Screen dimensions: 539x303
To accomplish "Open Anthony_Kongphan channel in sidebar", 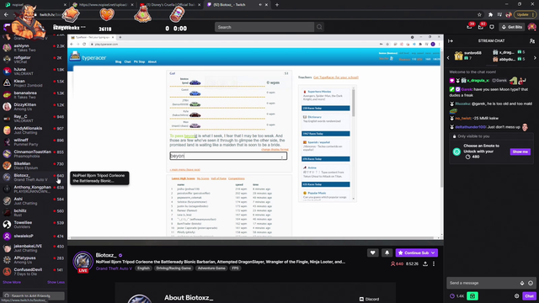I will click(34, 189).
